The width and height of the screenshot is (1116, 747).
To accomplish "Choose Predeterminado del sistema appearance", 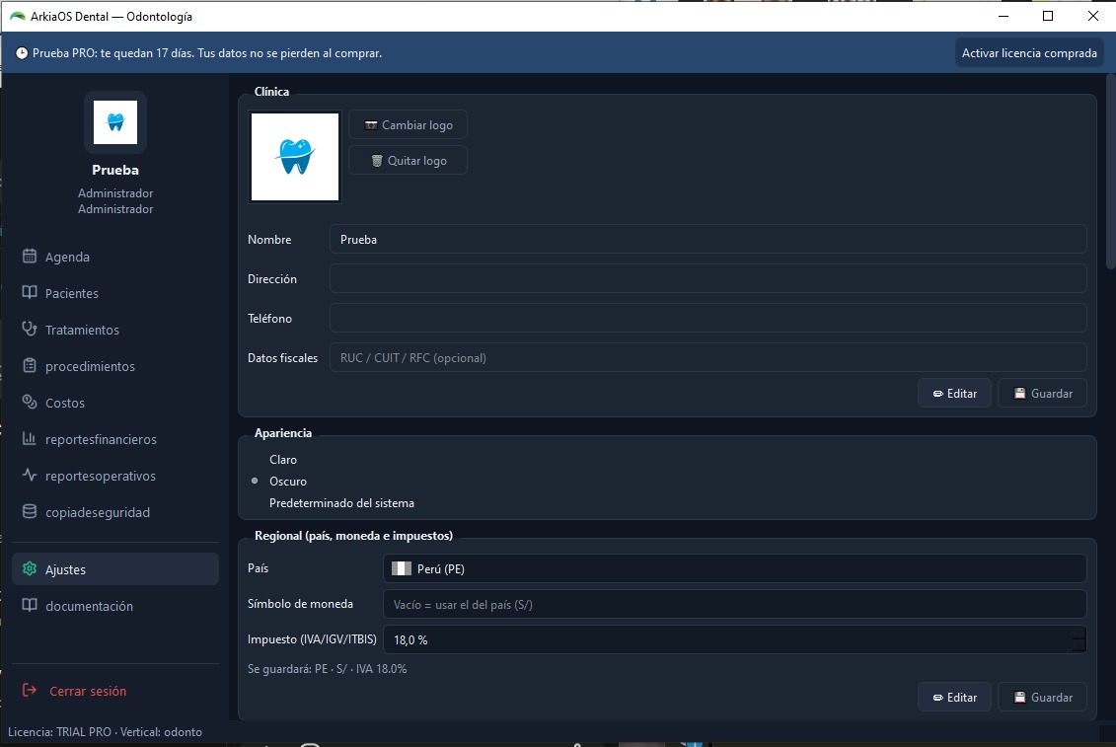I will 341,503.
